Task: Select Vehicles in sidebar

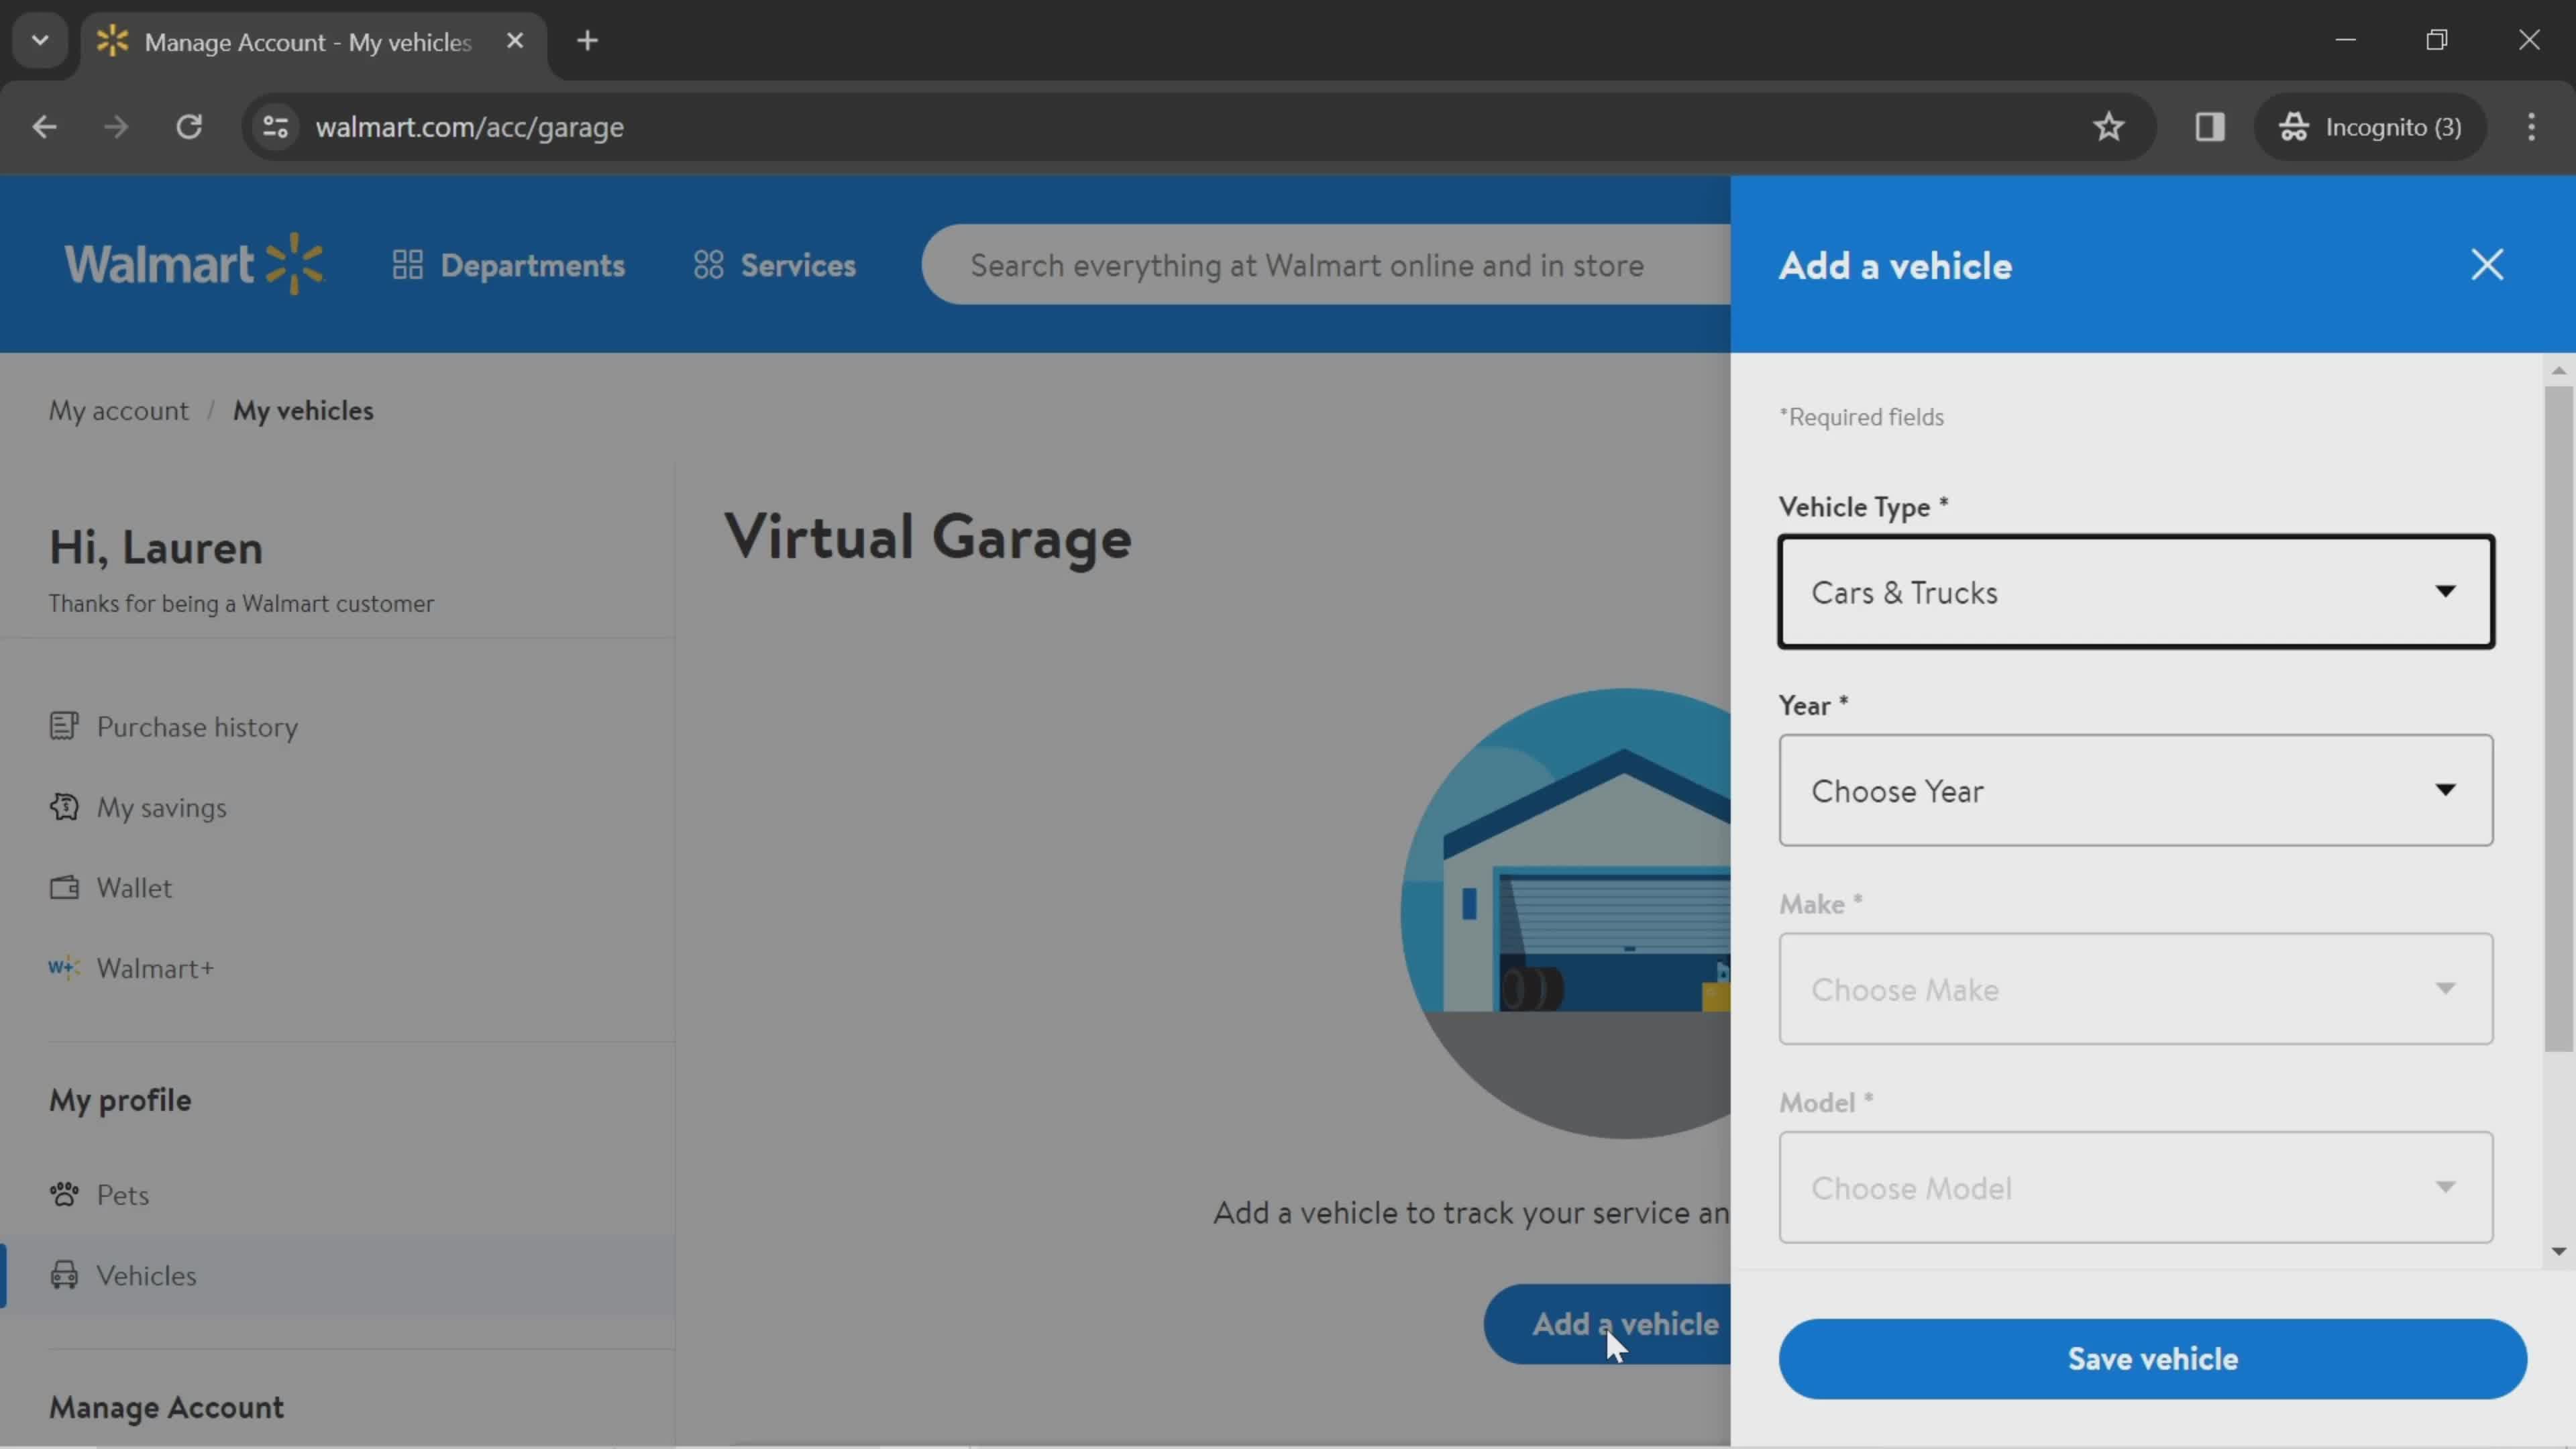Action: click(x=337, y=1275)
